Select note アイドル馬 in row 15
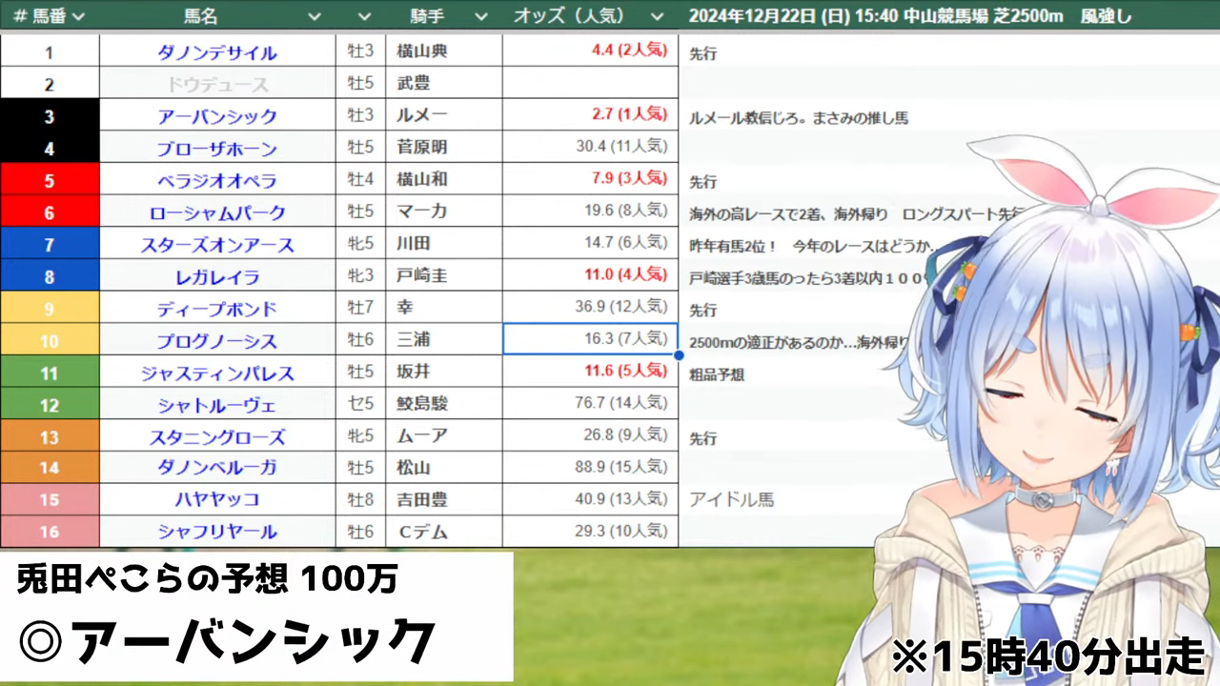 pos(732,499)
